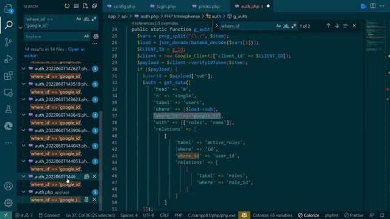Toggle Match Whole Word in search panel
Screen dimensions: 390x219
point(87,19)
